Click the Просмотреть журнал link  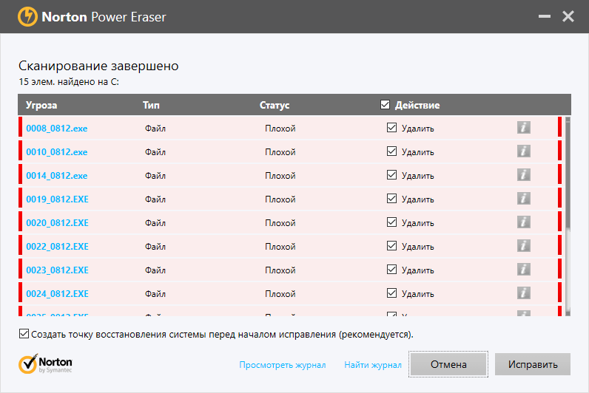(x=282, y=365)
